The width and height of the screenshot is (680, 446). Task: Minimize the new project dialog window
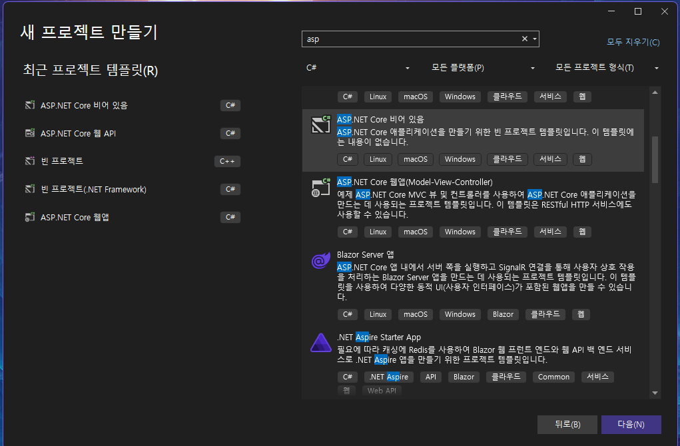pyautogui.click(x=611, y=11)
